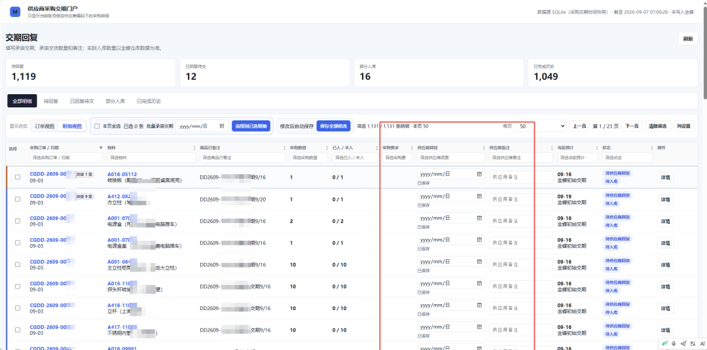Open the 每页 page size dropdown

coord(540,126)
